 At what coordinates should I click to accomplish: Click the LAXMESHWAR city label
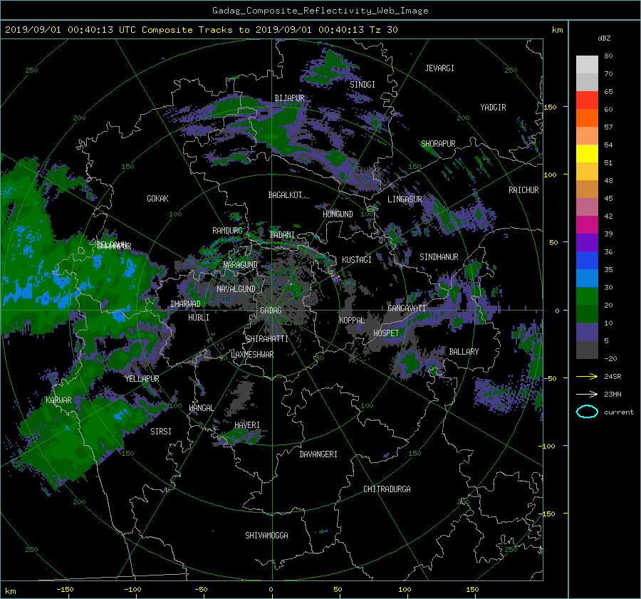click(252, 355)
